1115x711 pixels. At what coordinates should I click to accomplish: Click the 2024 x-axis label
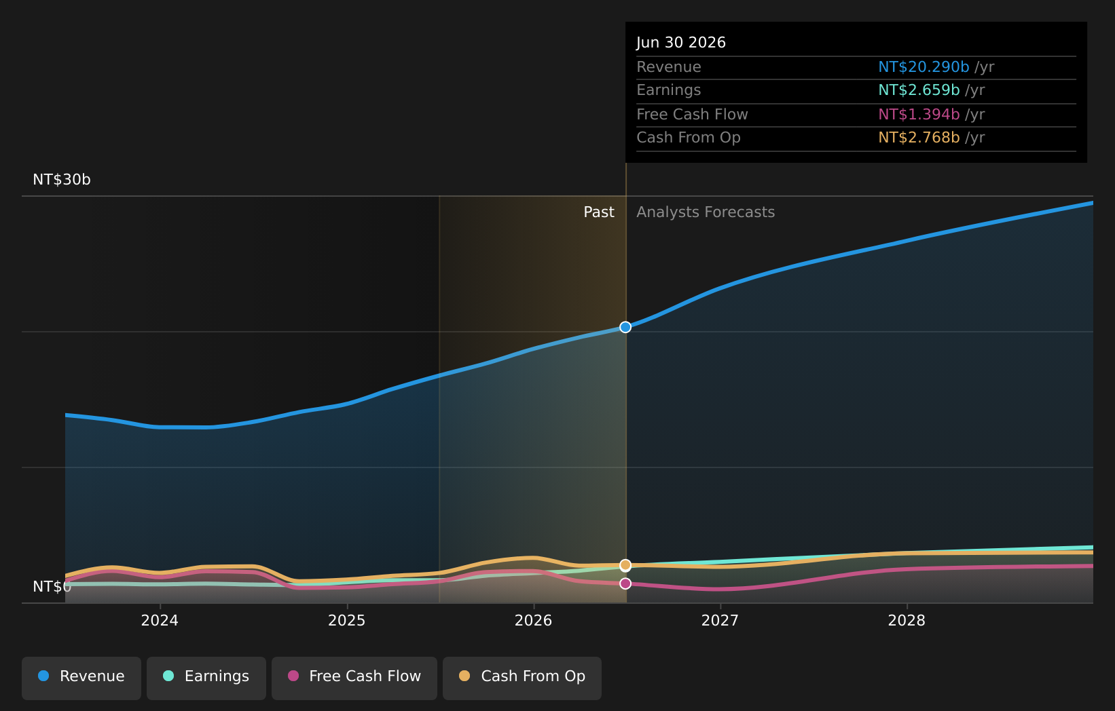point(160,621)
